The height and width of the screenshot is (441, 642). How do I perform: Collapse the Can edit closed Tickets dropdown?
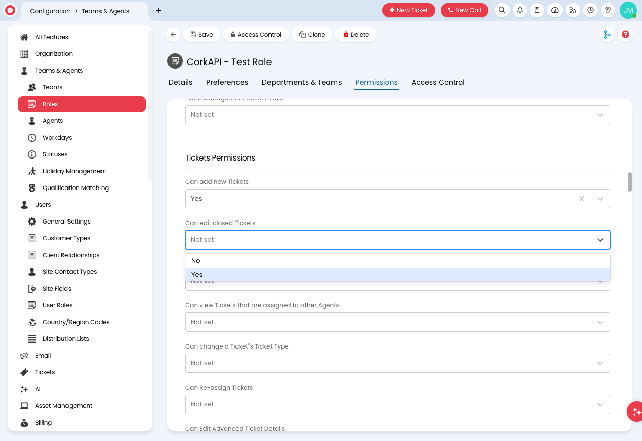(600, 240)
